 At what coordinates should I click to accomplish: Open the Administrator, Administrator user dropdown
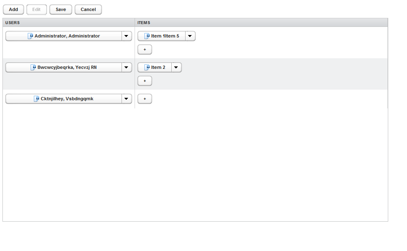coord(126,36)
